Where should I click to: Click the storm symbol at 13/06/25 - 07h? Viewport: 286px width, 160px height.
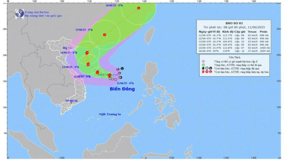coord(88,64)
